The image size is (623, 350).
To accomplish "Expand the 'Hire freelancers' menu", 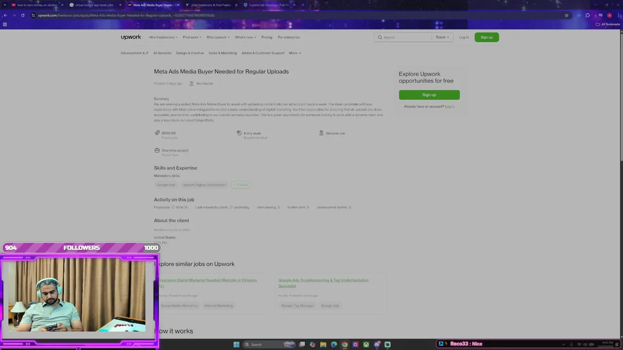I will pos(164,37).
